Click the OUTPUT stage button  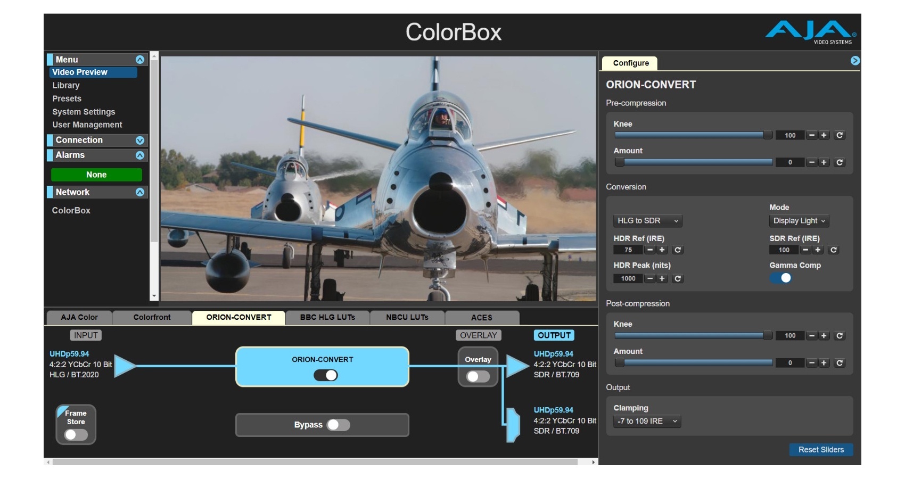(x=554, y=335)
